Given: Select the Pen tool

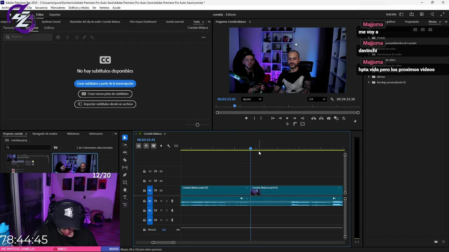Looking at the screenshot, I should pyautogui.click(x=125, y=175).
